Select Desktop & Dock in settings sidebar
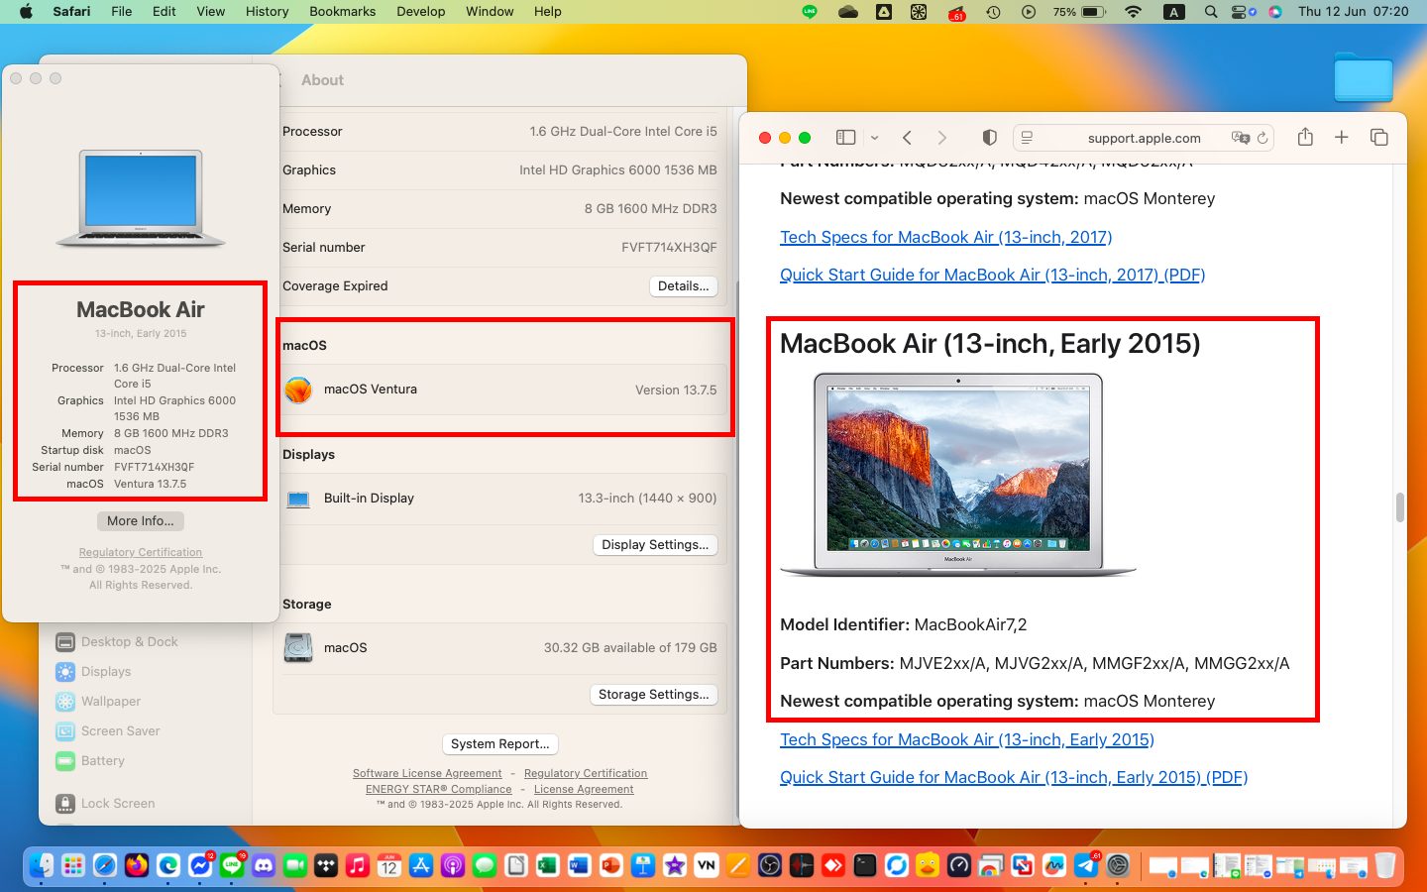 pos(118,641)
